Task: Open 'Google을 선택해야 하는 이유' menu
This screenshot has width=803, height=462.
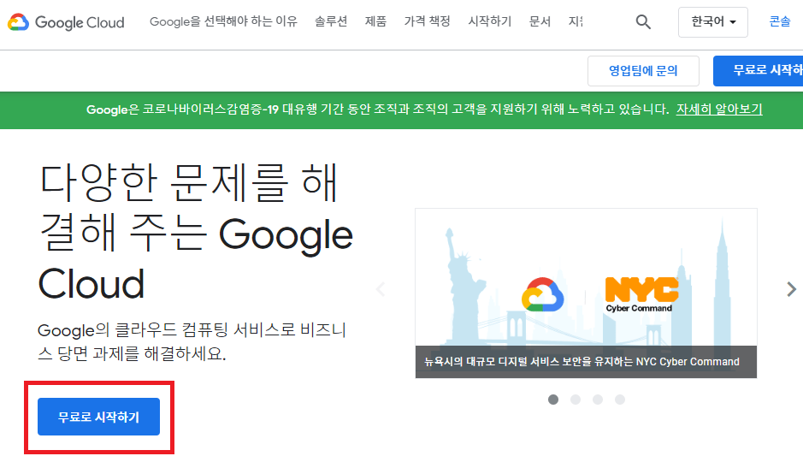Action: coord(223,22)
